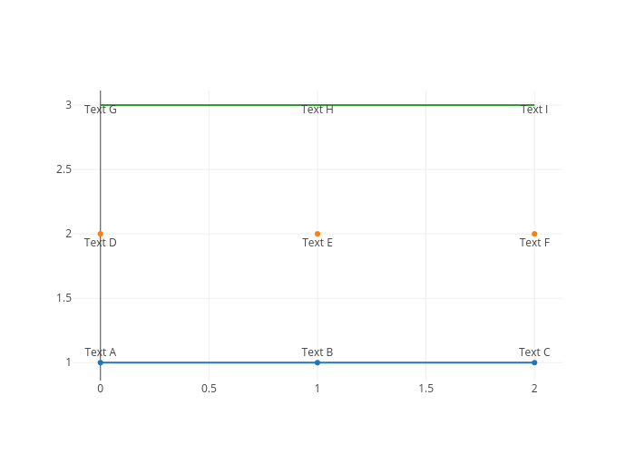Select the y-axis tick label 1.5

63,298
